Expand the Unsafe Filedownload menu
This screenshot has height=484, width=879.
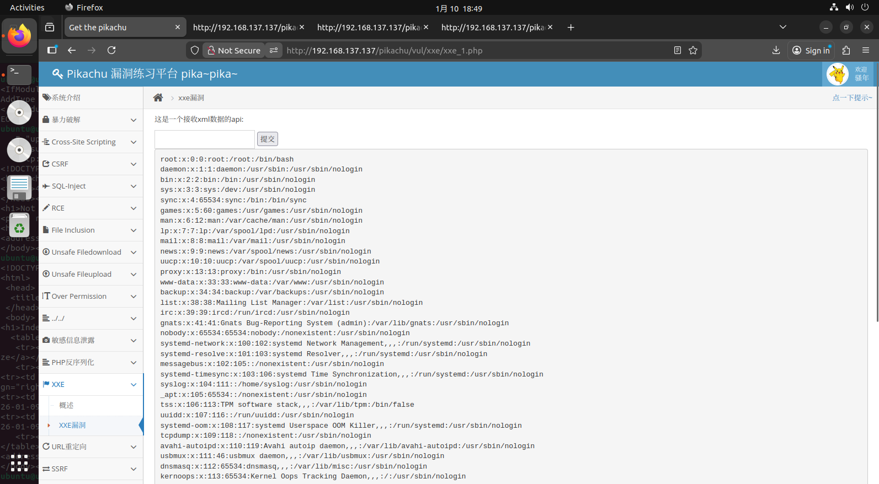tap(91, 252)
